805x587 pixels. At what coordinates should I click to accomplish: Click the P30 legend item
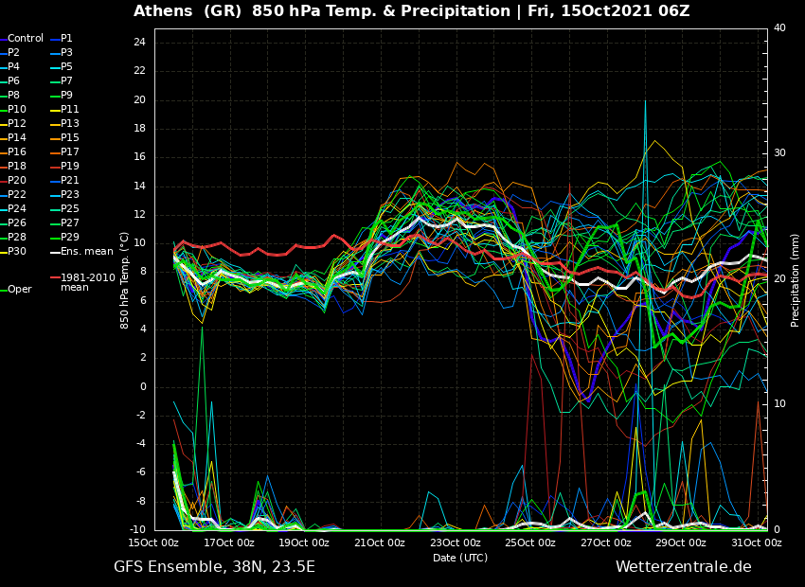coord(17,252)
